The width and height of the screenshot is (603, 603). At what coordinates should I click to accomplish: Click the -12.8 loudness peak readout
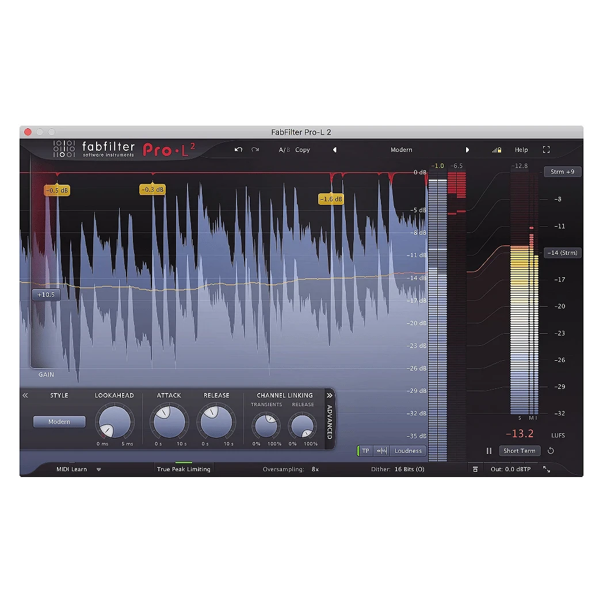pyautogui.click(x=520, y=166)
